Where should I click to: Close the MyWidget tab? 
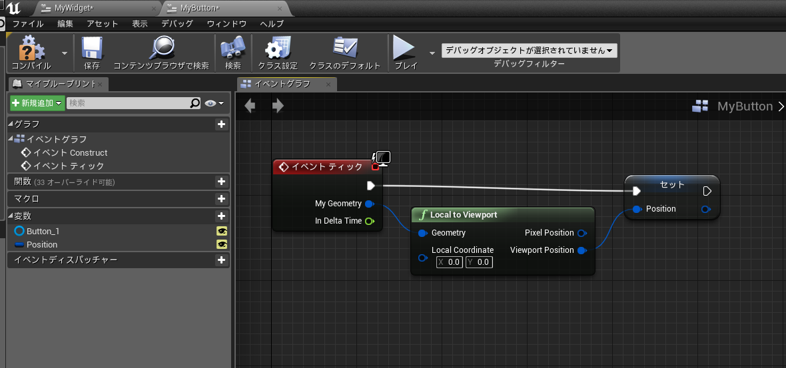coord(154,9)
